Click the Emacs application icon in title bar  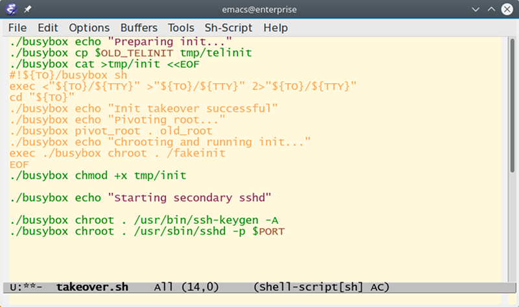tap(12, 10)
